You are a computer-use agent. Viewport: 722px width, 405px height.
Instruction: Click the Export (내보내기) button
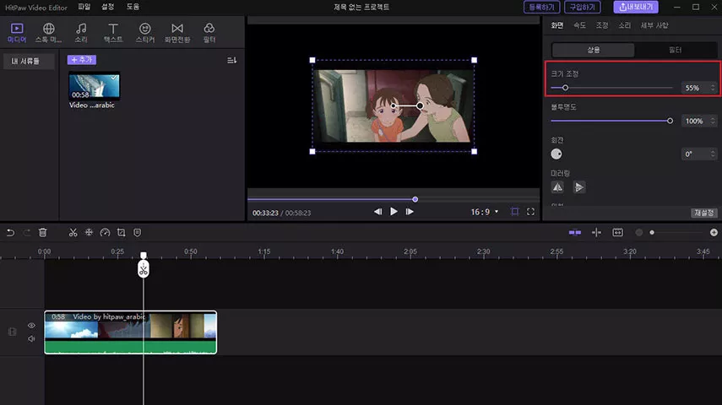coord(636,7)
